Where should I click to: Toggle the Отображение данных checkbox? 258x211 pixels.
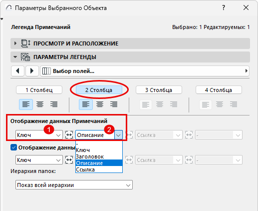tap(13, 147)
